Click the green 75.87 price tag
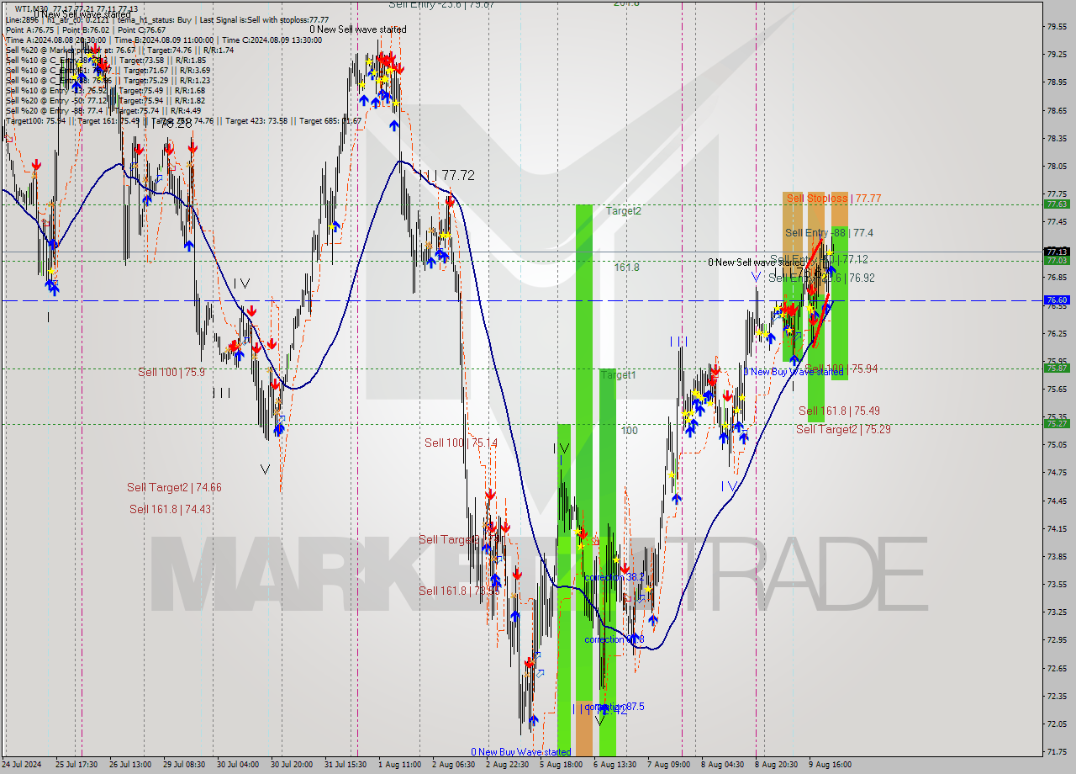Viewport: 1076px width, 774px height. click(x=1057, y=368)
